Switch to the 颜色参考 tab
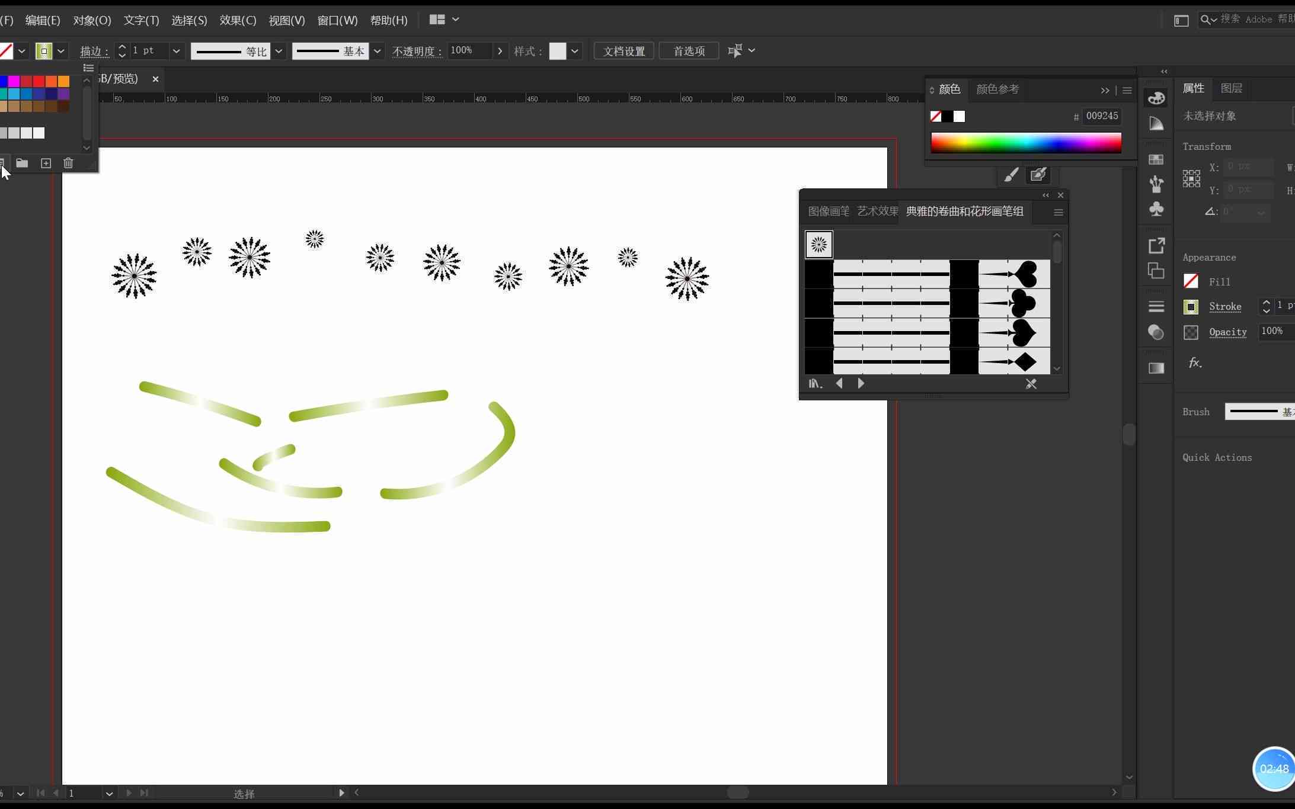 tap(997, 89)
